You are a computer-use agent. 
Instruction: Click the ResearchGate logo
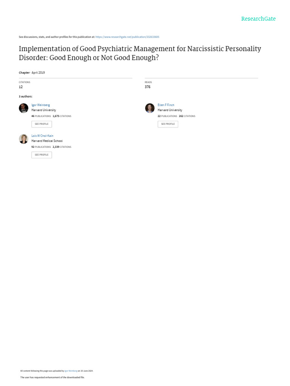pos(258,19)
